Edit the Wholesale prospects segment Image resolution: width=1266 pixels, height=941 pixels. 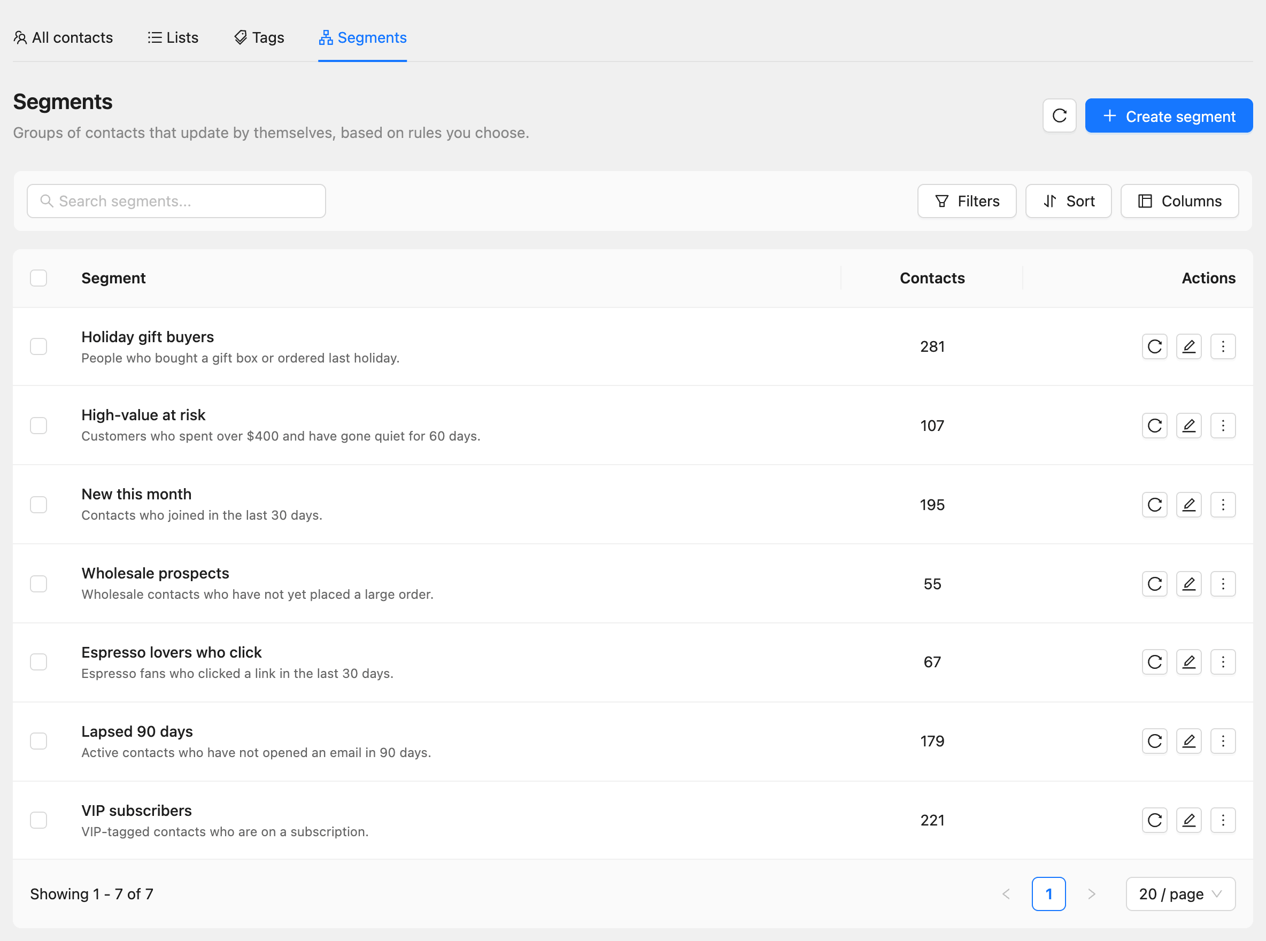[1188, 584]
